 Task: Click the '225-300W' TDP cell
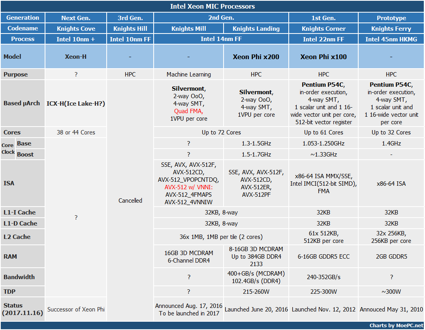(323, 292)
